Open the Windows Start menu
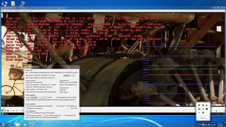The image size is (226, 127). click(x=3, y=124)
